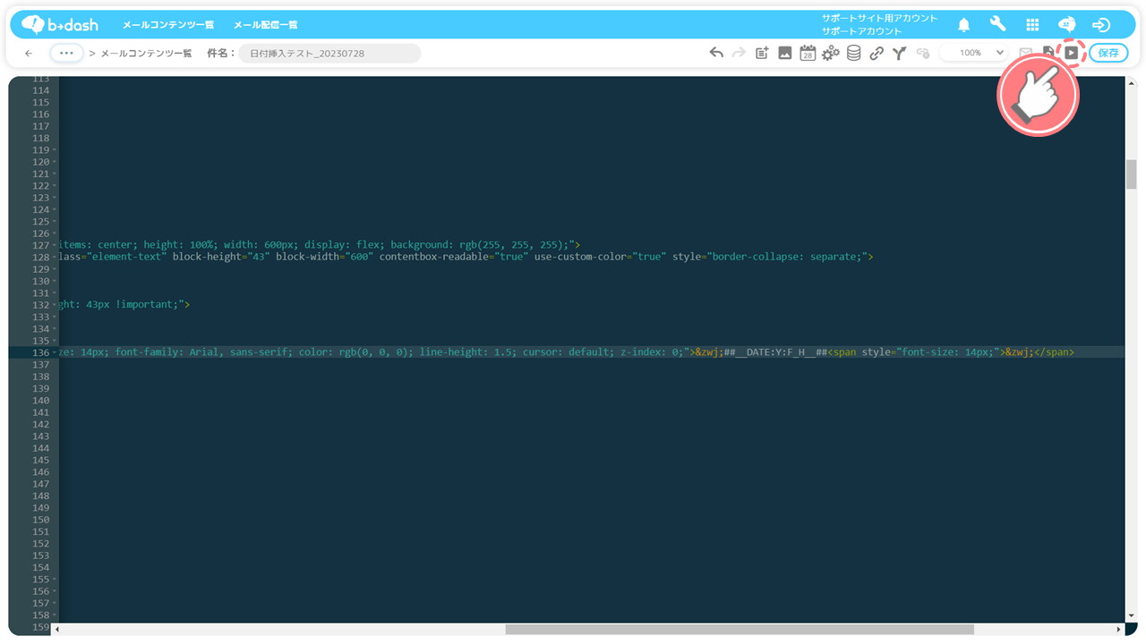Add a new content block icon
The image size is (1146, 644).
tap(762, 53)
